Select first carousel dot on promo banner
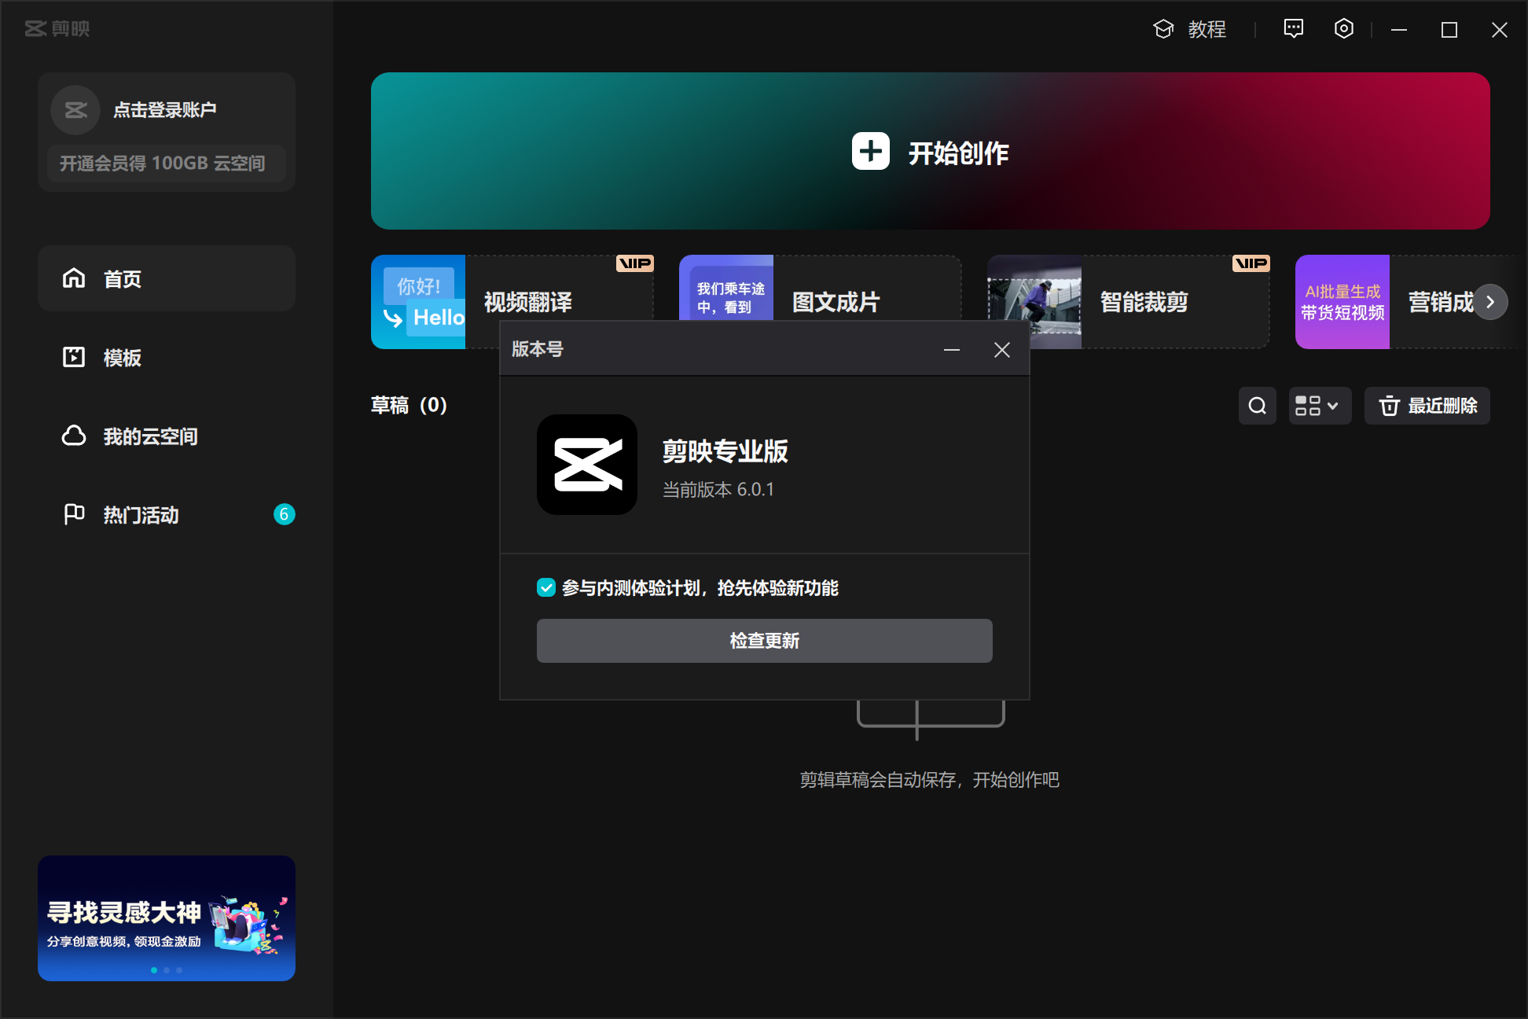Screen dimensions: 1528x1019 (x=154, y=970)
